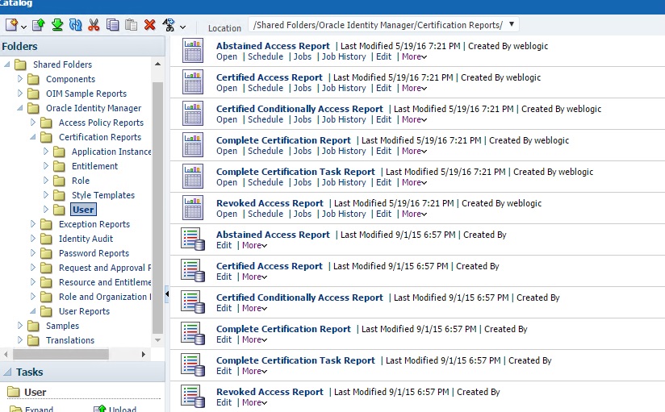Click the Refresh toolbar icon

(x=76, y=25)
